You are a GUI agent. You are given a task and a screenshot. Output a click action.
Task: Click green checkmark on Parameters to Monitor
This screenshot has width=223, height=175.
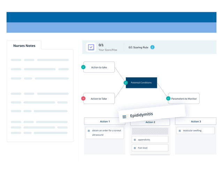coord(168,98)
